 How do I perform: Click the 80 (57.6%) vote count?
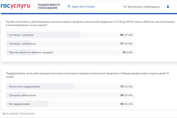point(126,35)
